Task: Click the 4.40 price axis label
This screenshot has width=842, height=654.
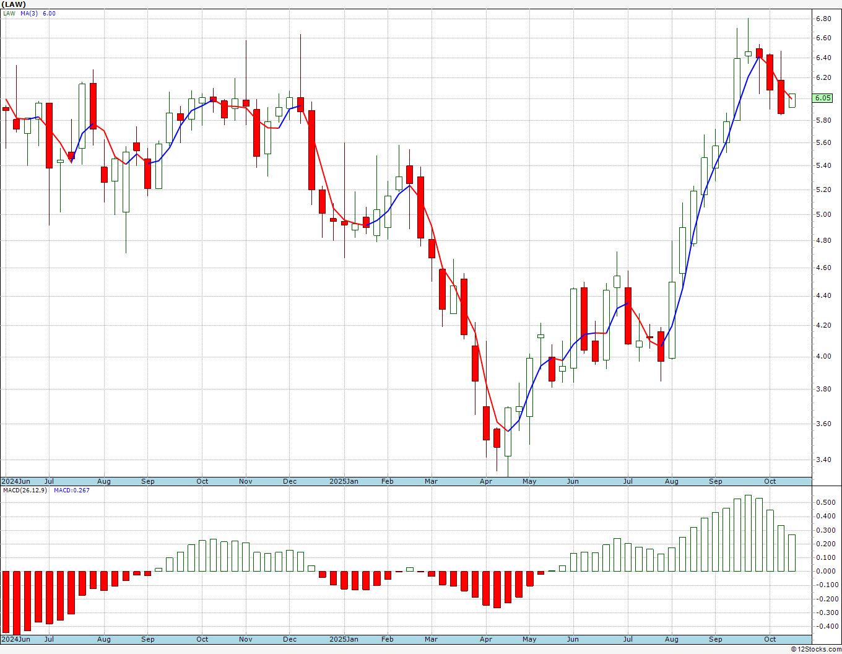Action: click(x=823, y=295)
